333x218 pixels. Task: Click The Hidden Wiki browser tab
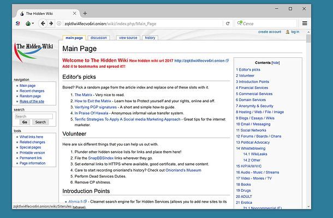point(48,13)
